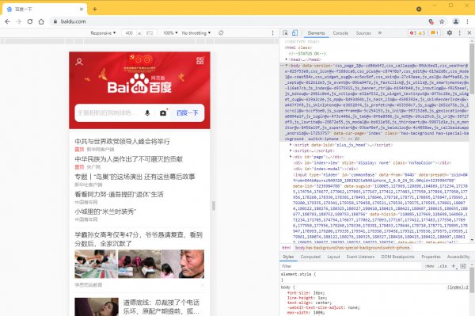The height and width of the screenshot is (316, 475).
Task: Expand the head element node
Action: (x=287, y=59)
